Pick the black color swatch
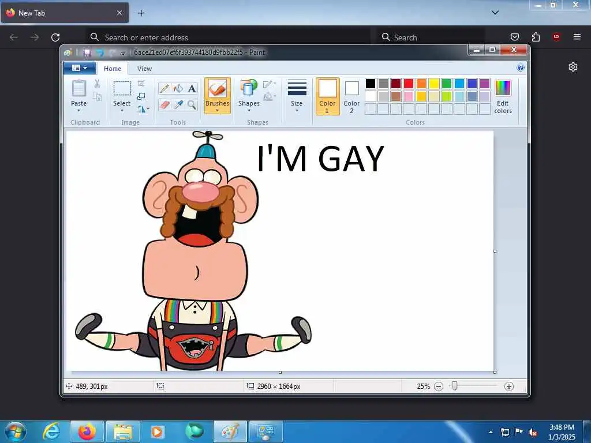This screenshot has height=443, width=591. click(371, 84)
